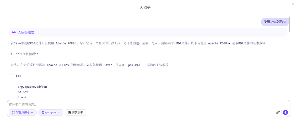Click the org.apache.pdfbox code line

click(x=32, y=87)
